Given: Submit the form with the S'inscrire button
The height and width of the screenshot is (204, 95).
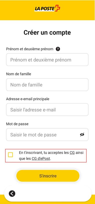Looking at the screenshot, I should (48, 176).
